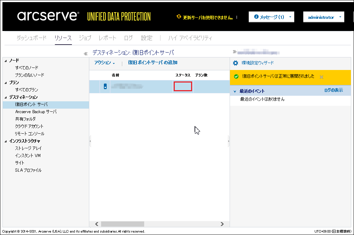Select クラウド アカウント in the tree
The height and width of the screenshot is (235, 354).
coord(29,126)
